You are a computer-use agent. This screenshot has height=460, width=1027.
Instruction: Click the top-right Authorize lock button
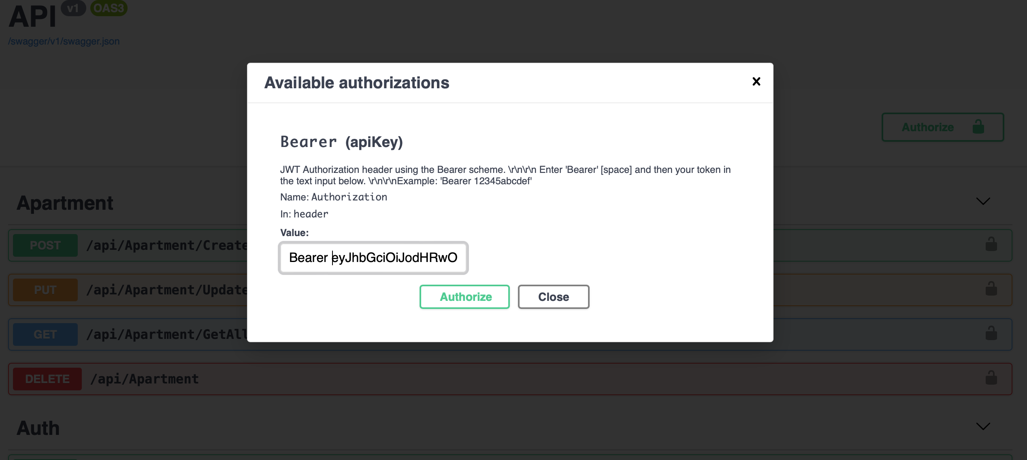pos(942,127)
